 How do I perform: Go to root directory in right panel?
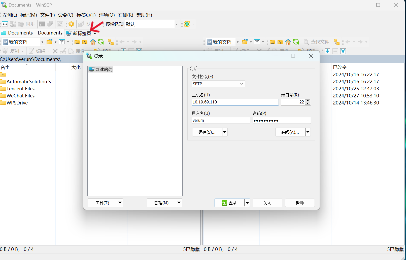[x=280, y=42]
